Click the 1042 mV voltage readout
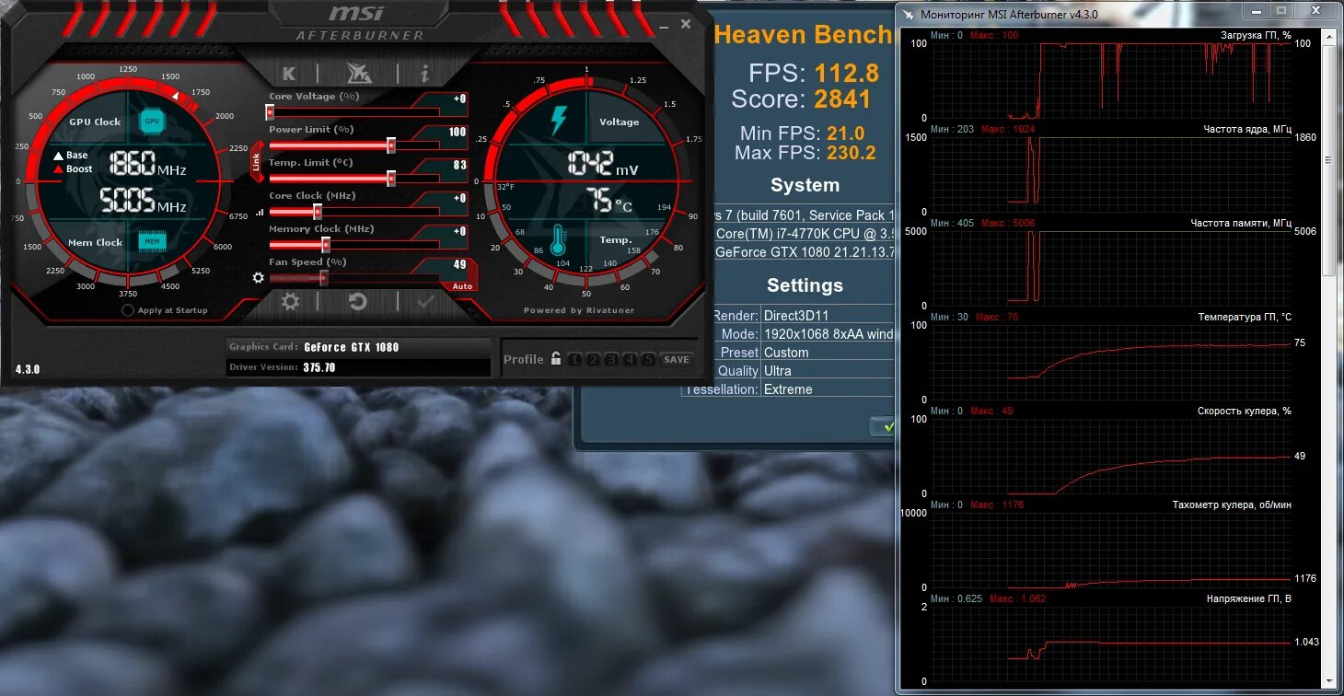Screen dimensions: 1344x696 click(x=603, y=164)
